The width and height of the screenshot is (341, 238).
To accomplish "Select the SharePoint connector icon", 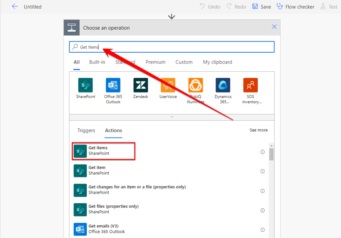I will coord(86,85).
